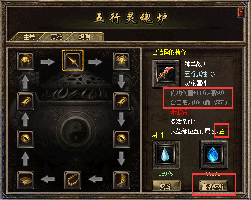This screenshot has width=251, height=200.
Task: Select the pale crystal material showing 959/5
Action: pos(166,154)
